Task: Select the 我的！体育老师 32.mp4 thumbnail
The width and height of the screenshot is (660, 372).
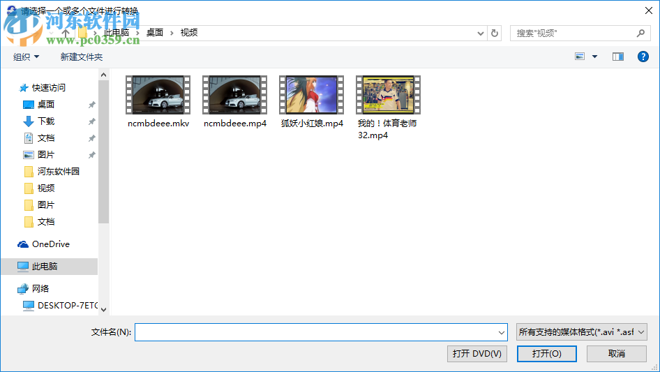Action: (x=388, y=95)
